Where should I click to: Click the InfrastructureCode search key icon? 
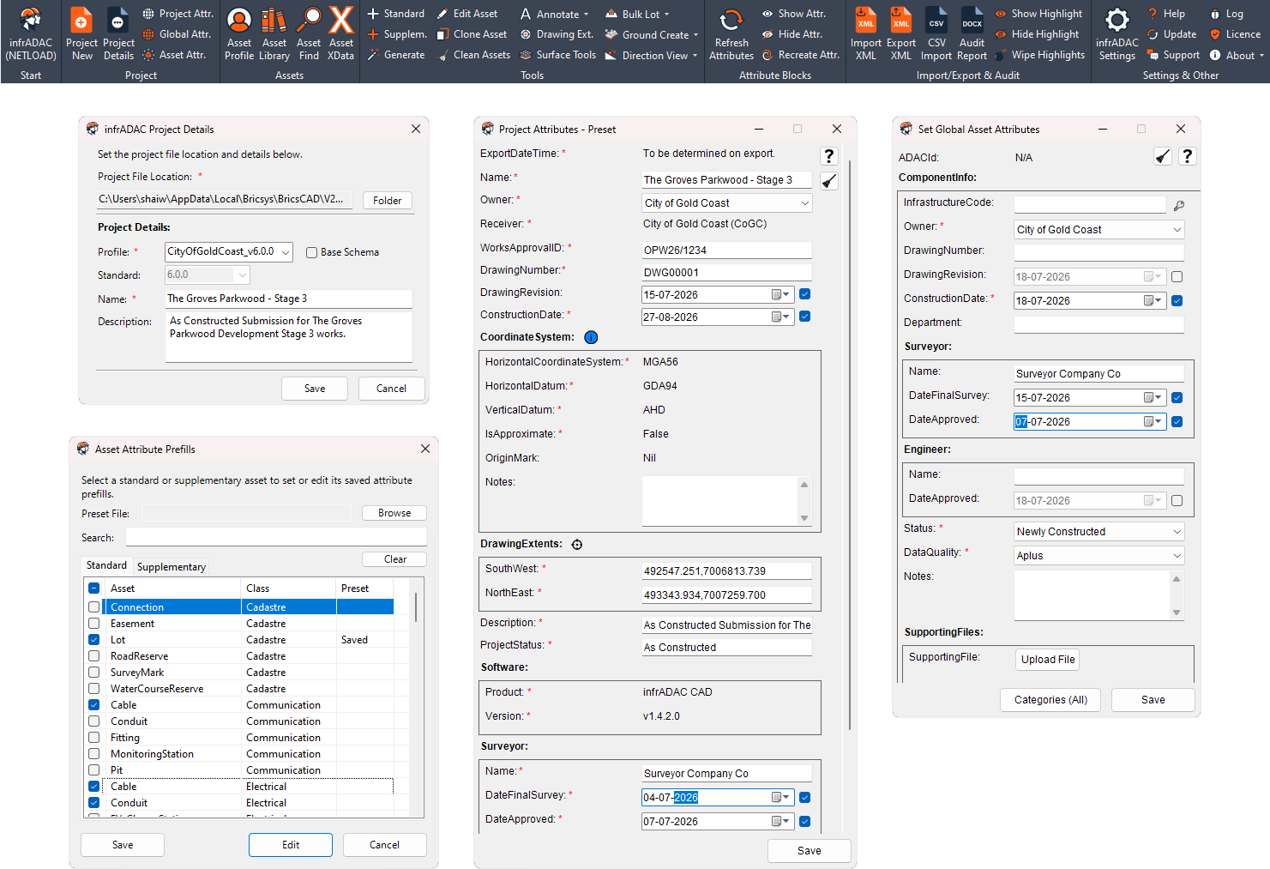(x=1179, y=206)
